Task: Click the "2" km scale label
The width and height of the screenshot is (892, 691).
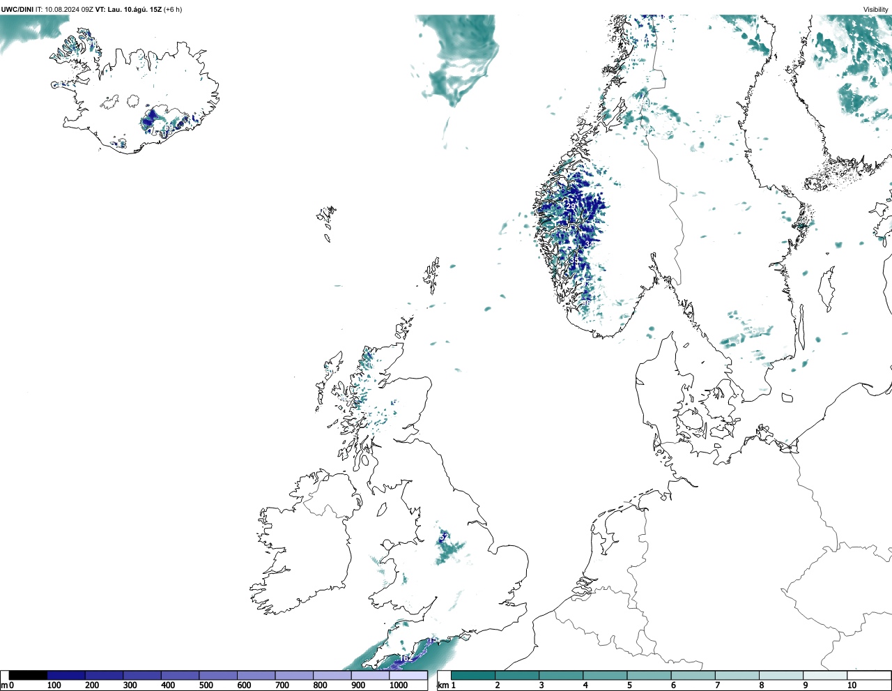Action: point(498,686)
